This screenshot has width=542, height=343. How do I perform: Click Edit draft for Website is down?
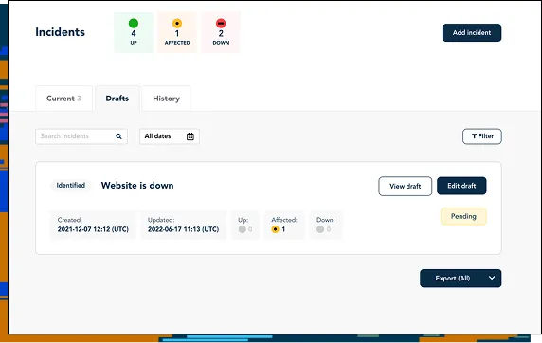pos(461,186)
